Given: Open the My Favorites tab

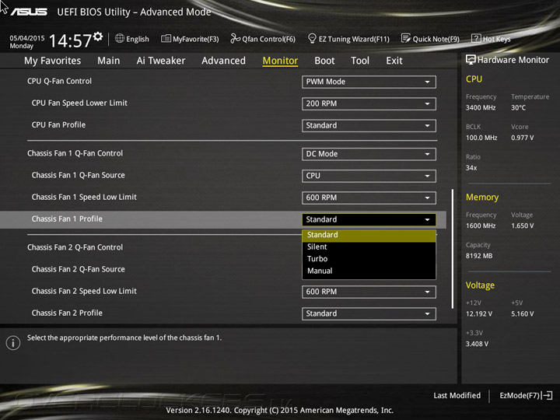Looking at the screenshot, I should tap(53, 61).
